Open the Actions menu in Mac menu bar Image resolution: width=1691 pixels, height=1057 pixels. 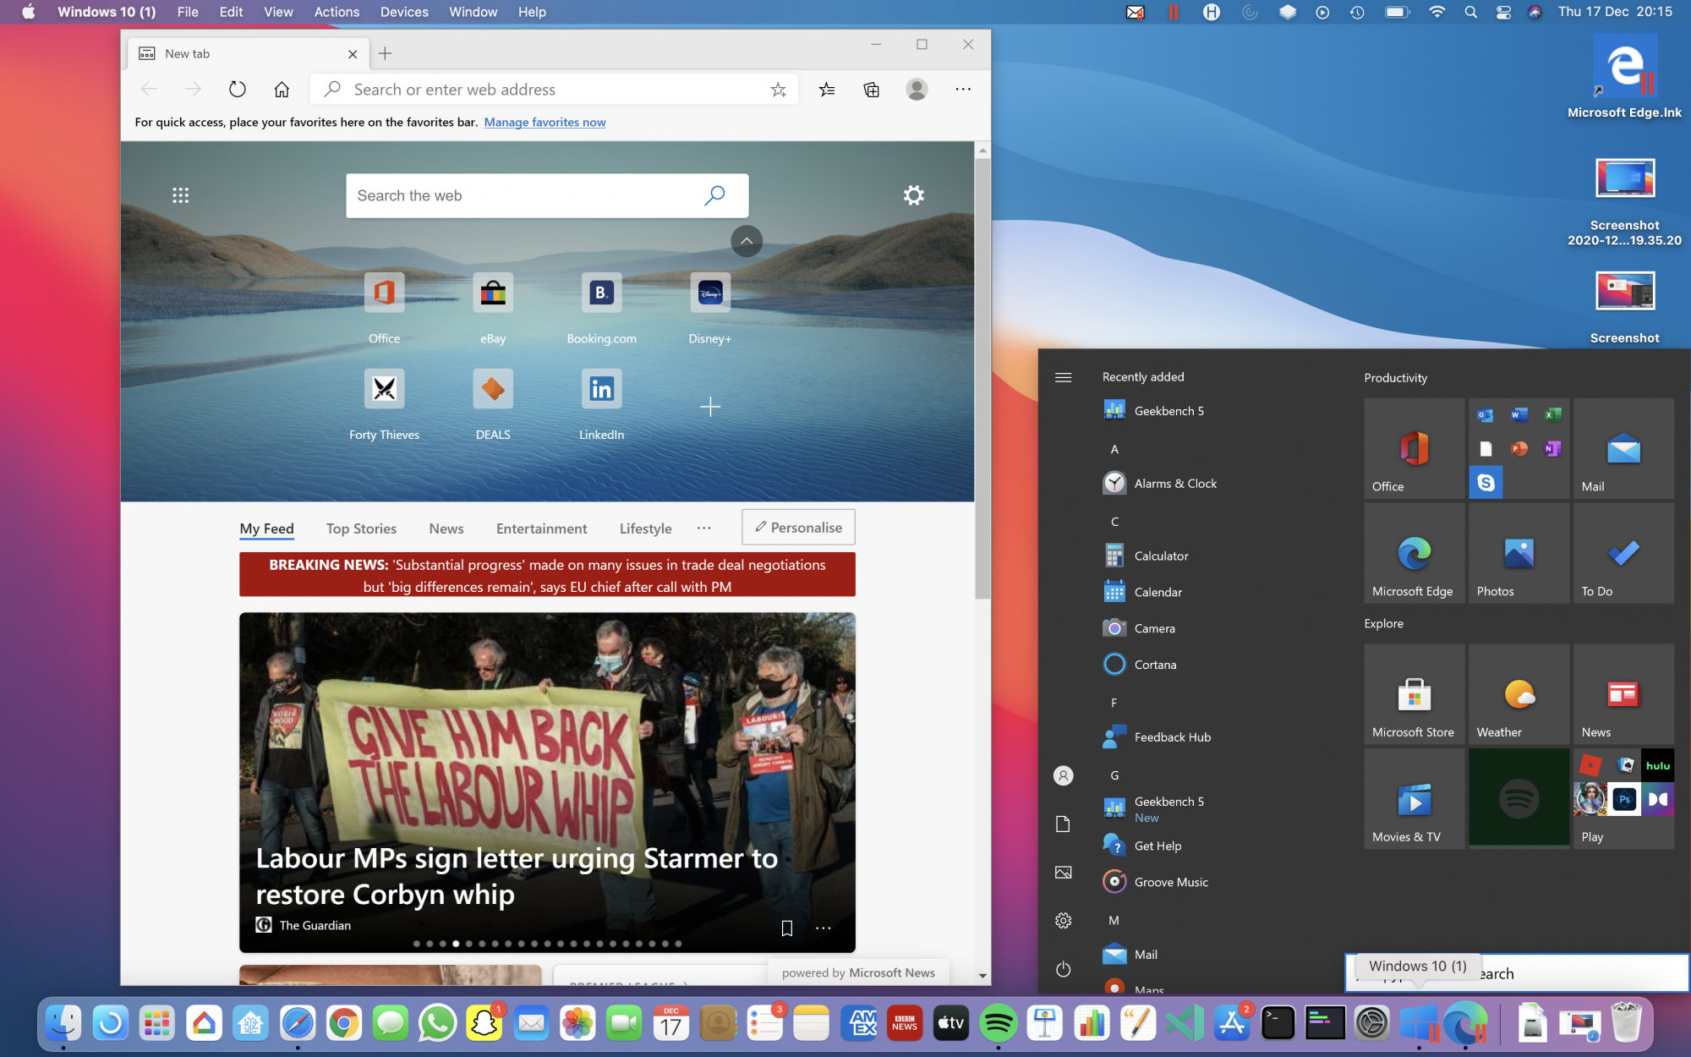click(337, 12)
